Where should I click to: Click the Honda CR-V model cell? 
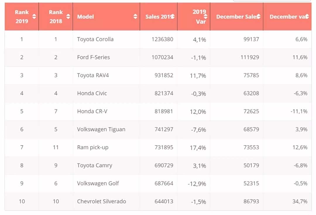pos(92,111)
